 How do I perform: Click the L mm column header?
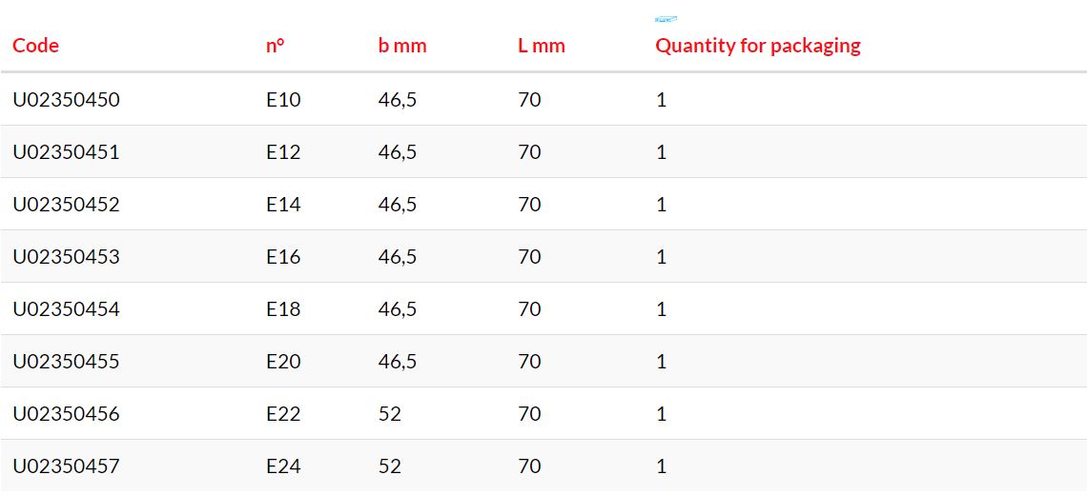coord(542,46)
